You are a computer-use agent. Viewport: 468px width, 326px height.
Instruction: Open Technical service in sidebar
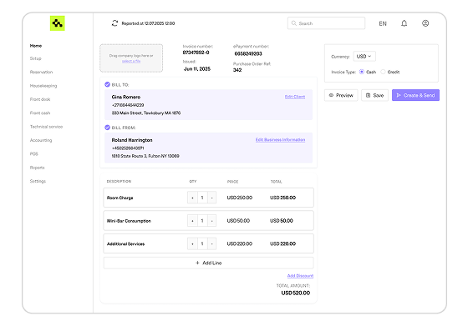[46, 127]
